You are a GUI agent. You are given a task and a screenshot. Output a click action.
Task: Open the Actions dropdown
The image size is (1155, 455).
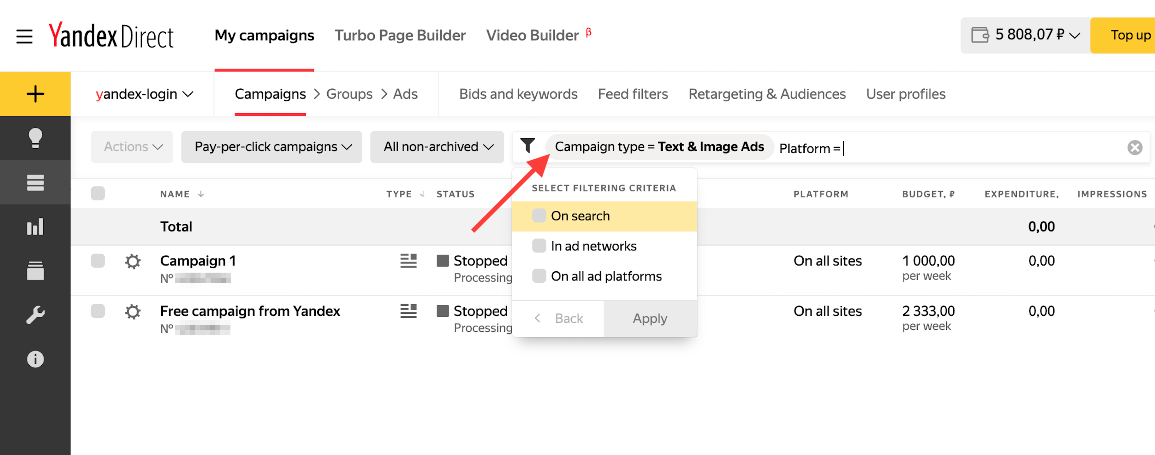[x=132, y=147]
